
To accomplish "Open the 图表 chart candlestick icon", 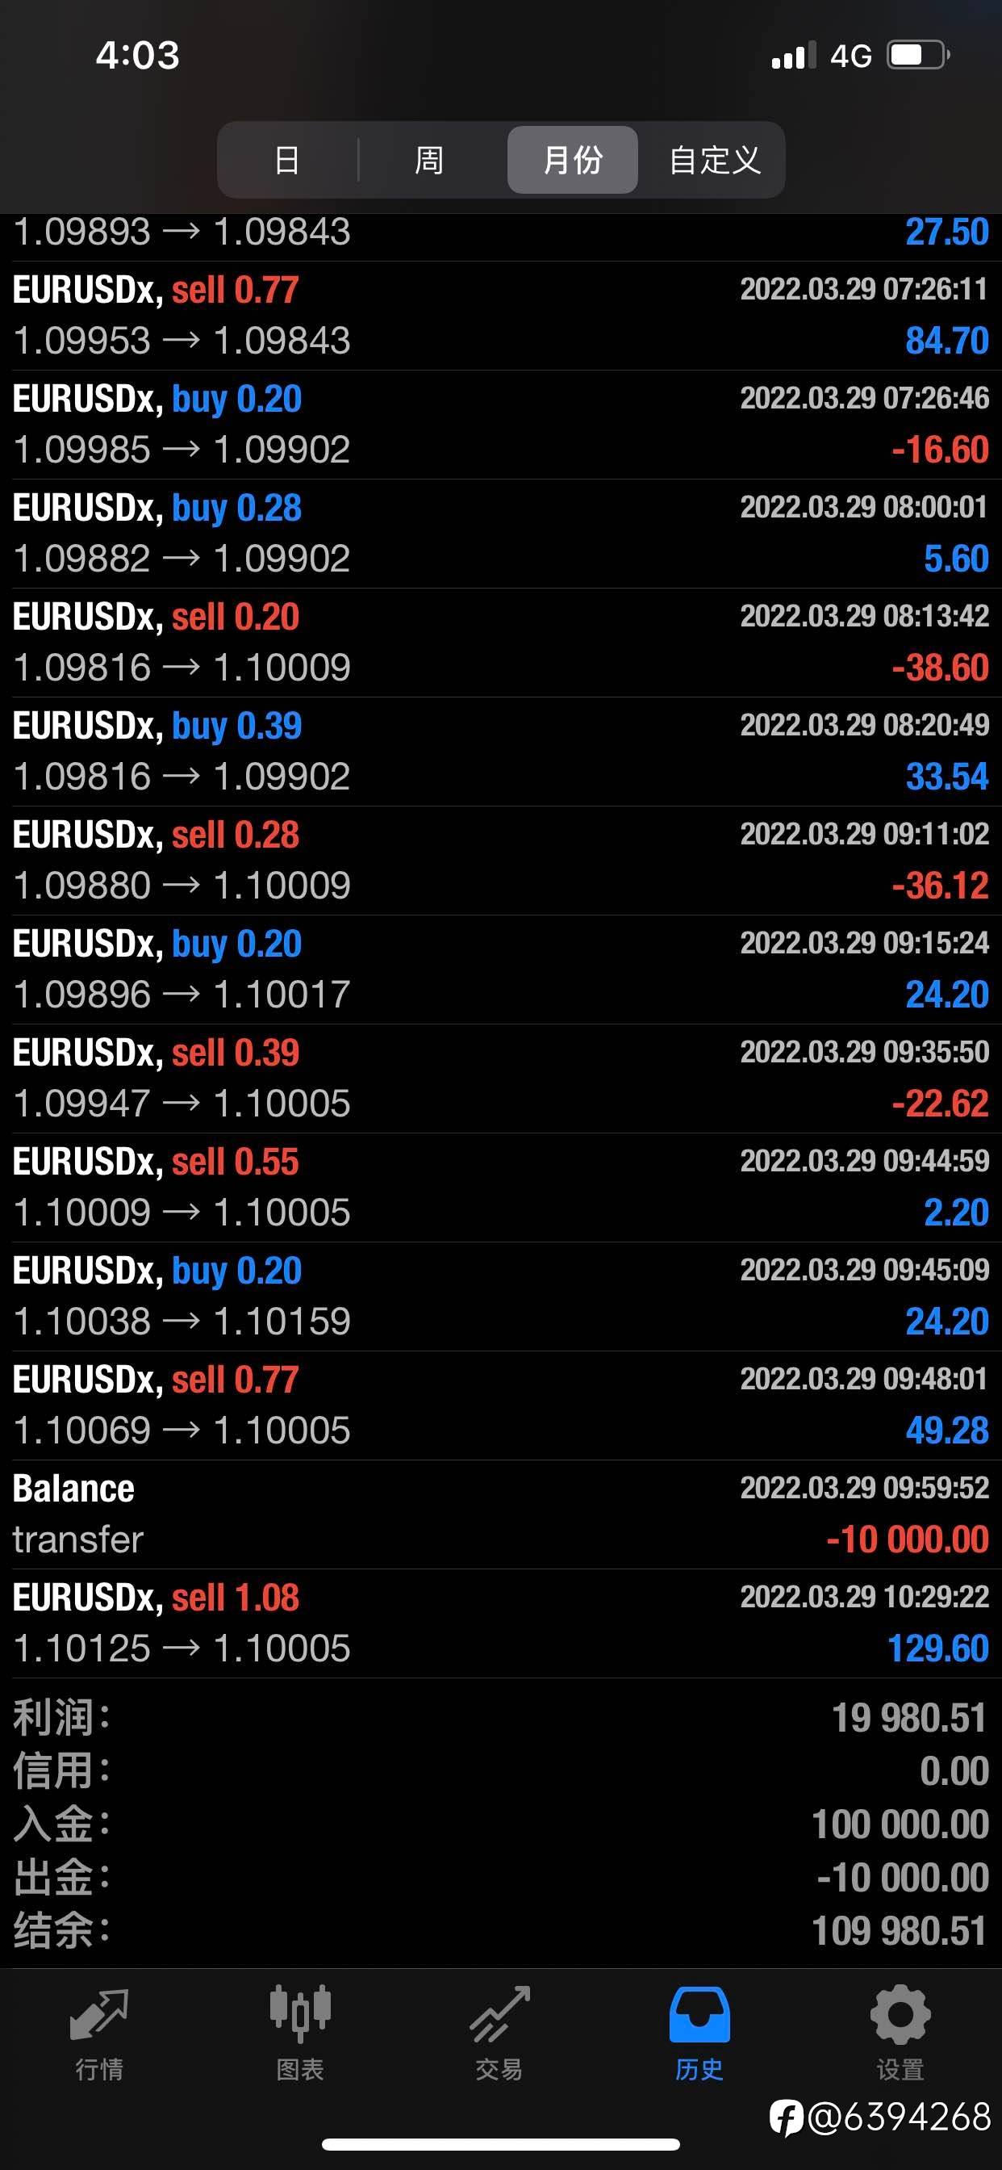I will [300, 2014].
